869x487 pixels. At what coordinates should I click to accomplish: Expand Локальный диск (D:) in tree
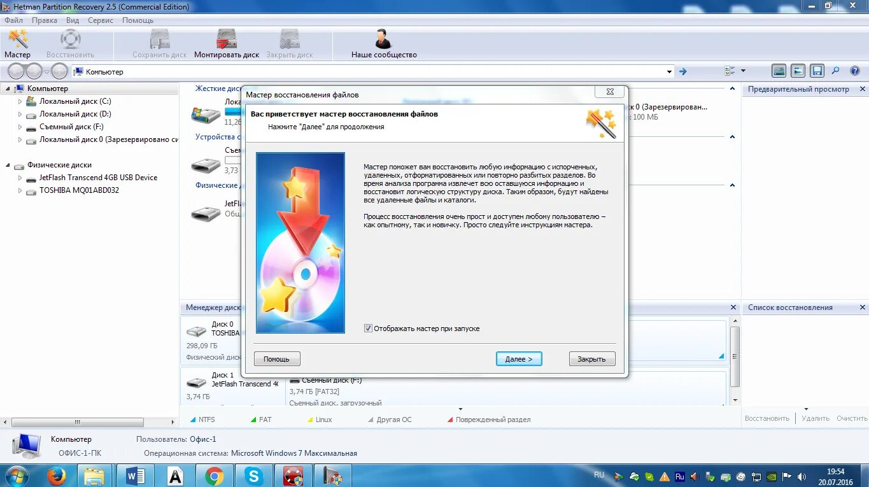click(x=20, y=114)
